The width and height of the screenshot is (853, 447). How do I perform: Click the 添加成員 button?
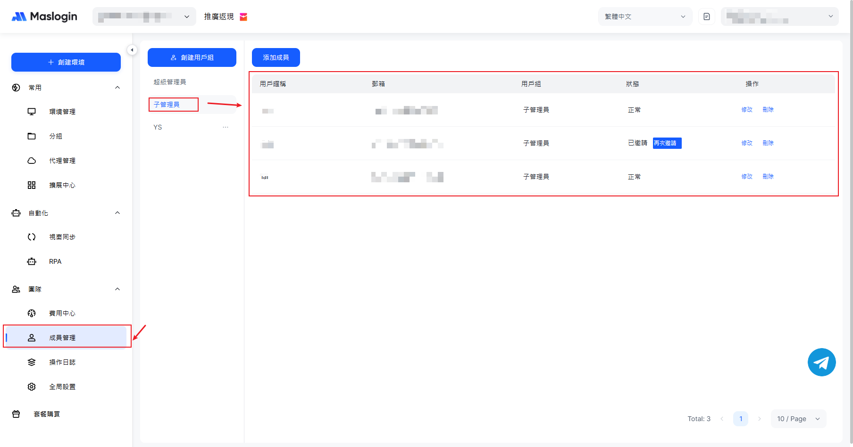[276, 57]
